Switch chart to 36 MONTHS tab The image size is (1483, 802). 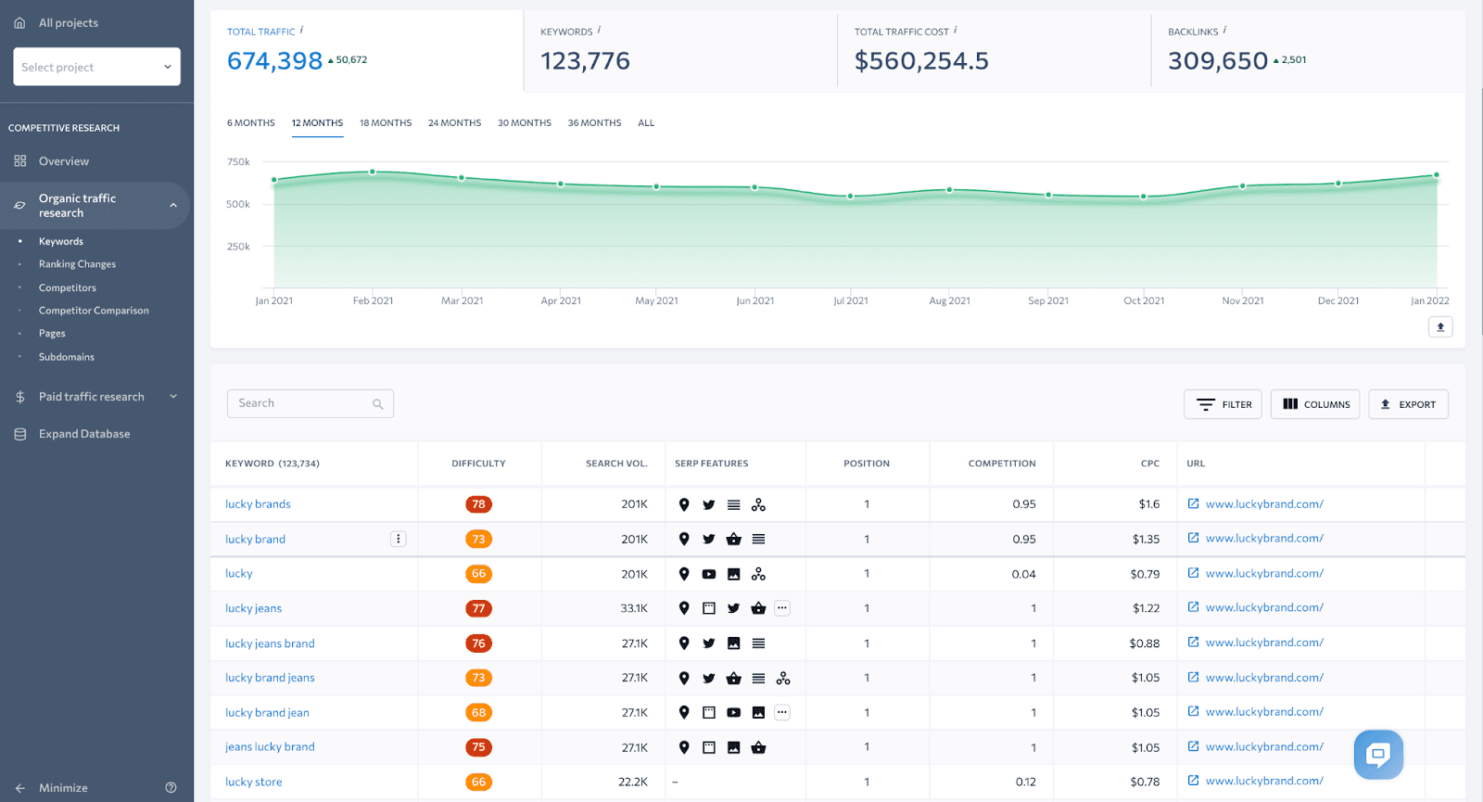pos(594,123)
